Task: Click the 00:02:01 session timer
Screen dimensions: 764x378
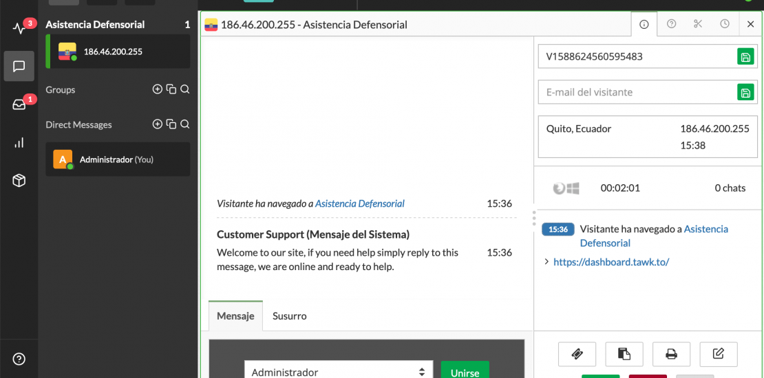Action: (620, 188)
